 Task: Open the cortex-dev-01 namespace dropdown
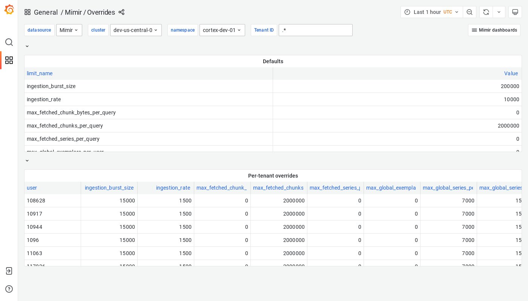(x=222, y=30)
